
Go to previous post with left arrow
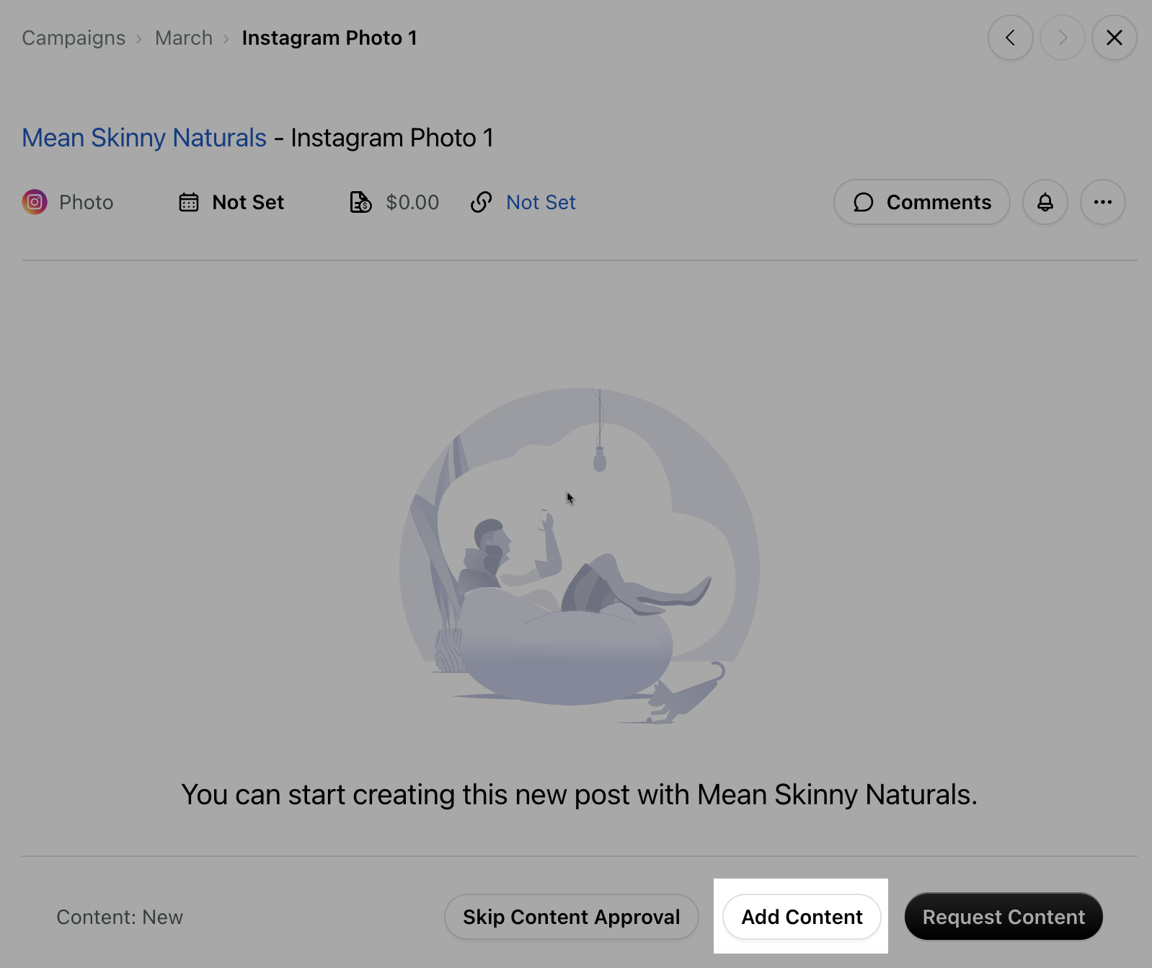tap(1010, 38)
